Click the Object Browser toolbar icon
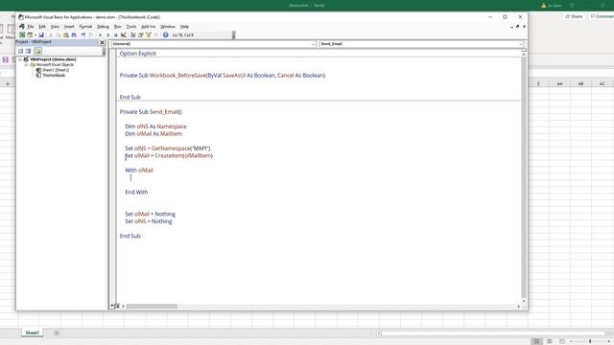614x345 pixels. [149, 34]
